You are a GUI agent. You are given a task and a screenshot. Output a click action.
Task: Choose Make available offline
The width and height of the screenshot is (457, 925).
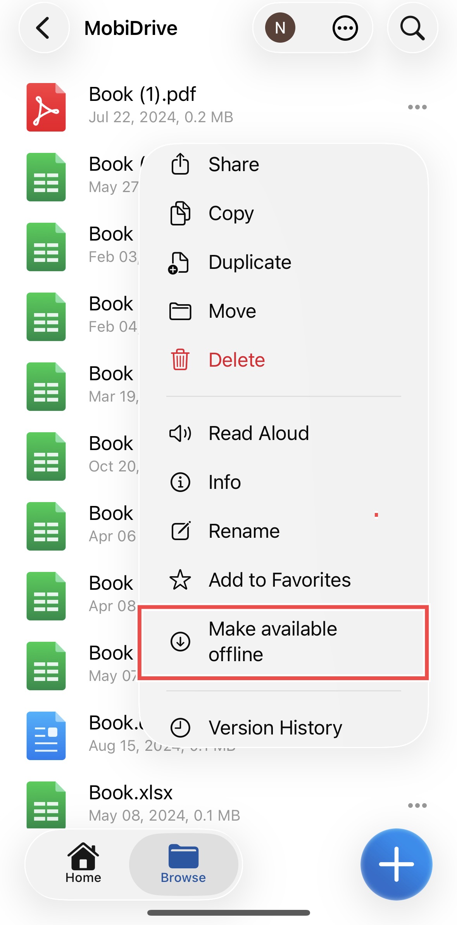[x=284, y=641]
